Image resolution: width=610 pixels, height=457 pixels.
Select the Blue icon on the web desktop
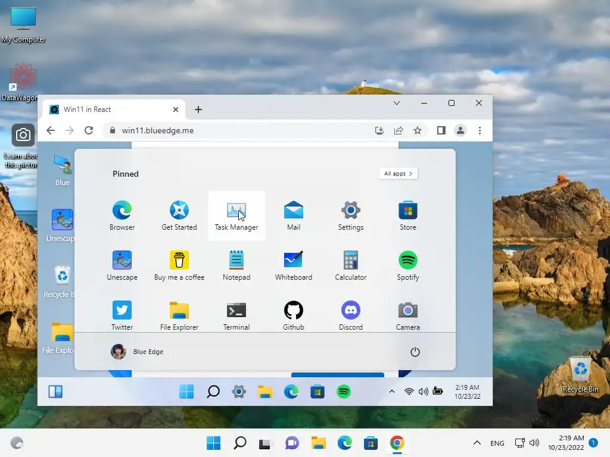pos(62,170)
